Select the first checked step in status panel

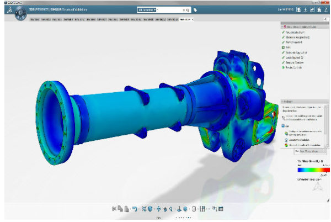pos(293,33)
